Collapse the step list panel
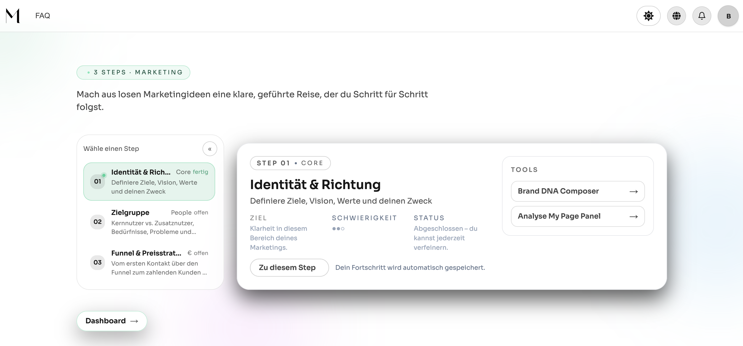This screenshot has height=346, width=743. coord(210,149)
